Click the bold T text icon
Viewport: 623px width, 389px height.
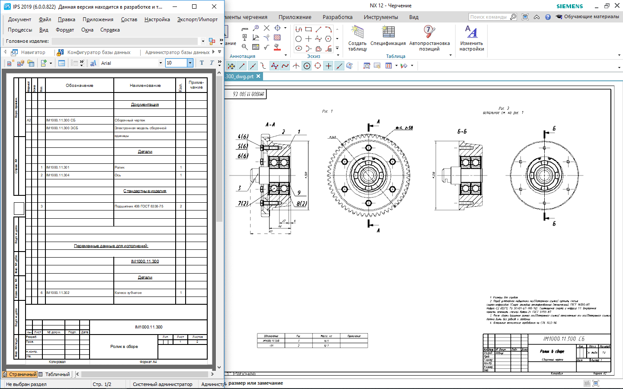202,63
